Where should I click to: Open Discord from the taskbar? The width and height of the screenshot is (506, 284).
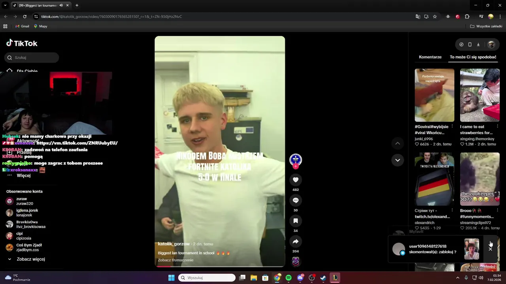pos(300,278)
